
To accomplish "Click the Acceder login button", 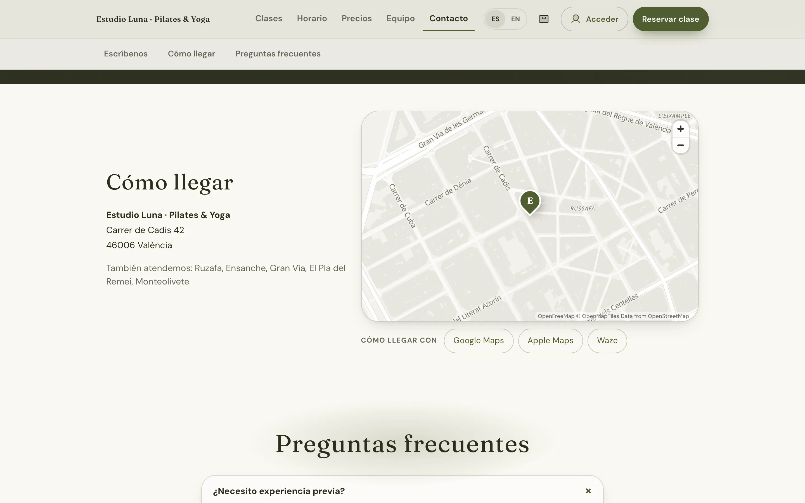I will tap(594, 19).
